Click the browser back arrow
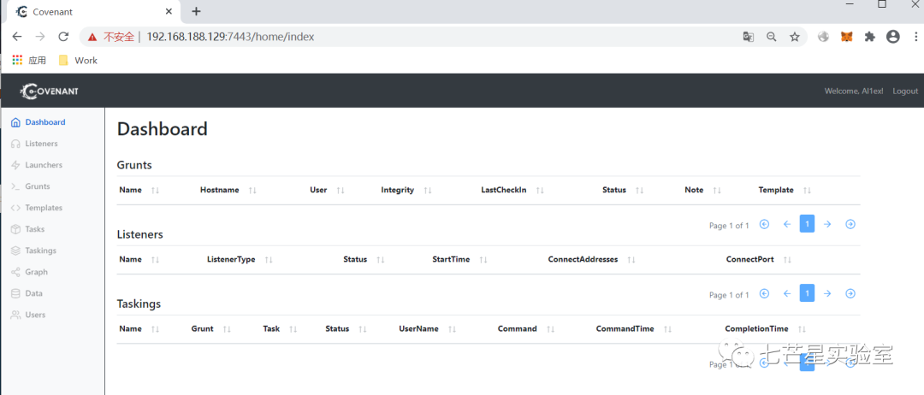This screenshot has width=924, height=395. [x=16, y=37]
